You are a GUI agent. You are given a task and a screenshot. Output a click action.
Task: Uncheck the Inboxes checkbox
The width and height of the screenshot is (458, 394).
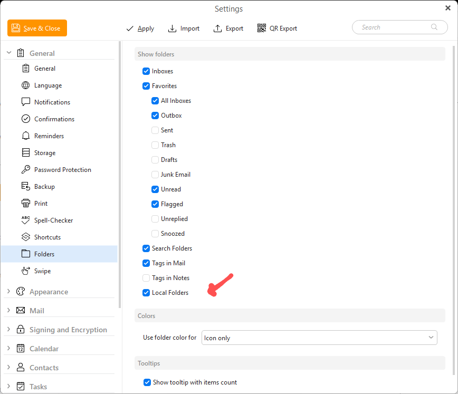[x=146, y=71]
